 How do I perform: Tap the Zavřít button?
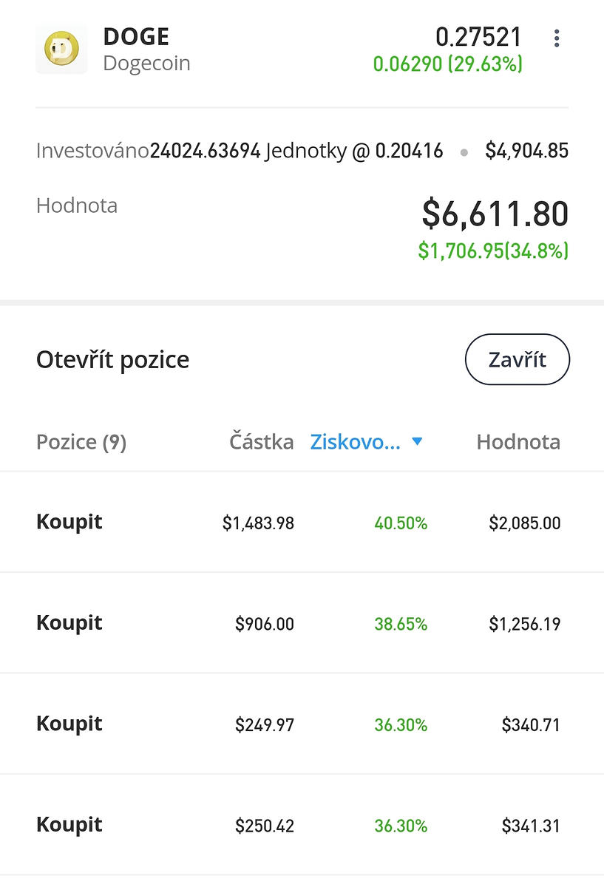(x=518, y=360)
